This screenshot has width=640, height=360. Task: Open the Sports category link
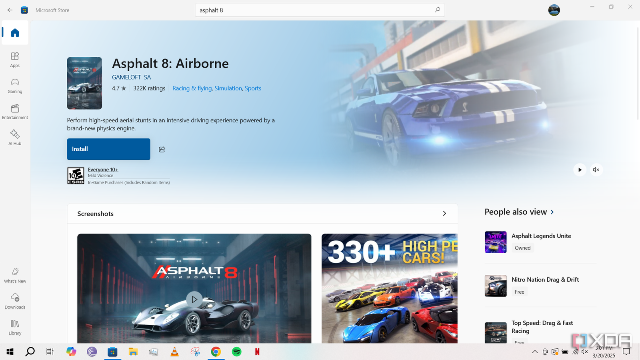pos(253,88)
